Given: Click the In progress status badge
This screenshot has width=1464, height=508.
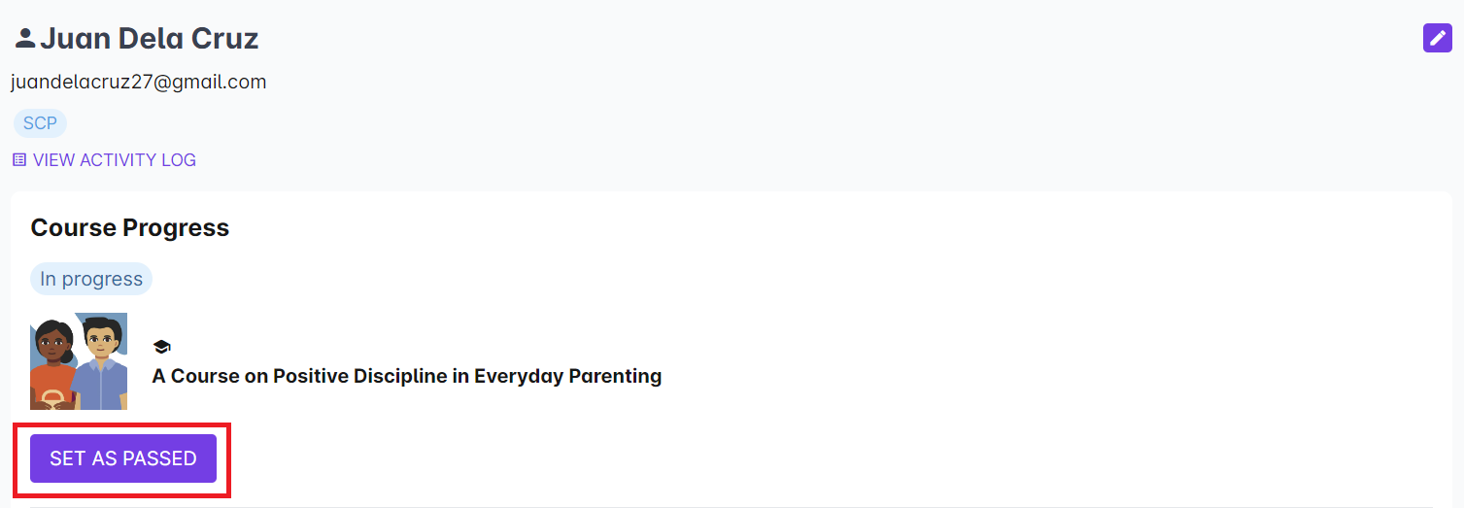Looking at the screenshot, I should tap(91, 279).
